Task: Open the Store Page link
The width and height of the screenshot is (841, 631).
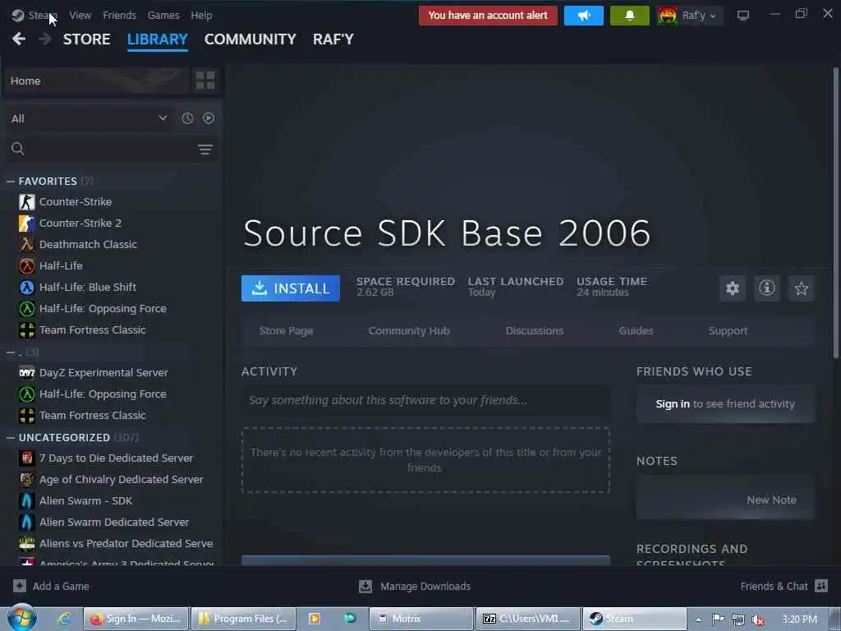Action: pos(287,330)
